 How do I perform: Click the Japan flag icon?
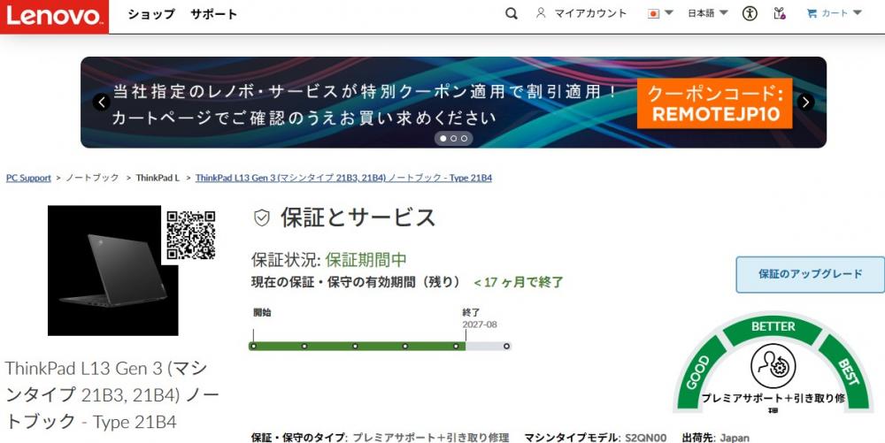tap(654, 13)
